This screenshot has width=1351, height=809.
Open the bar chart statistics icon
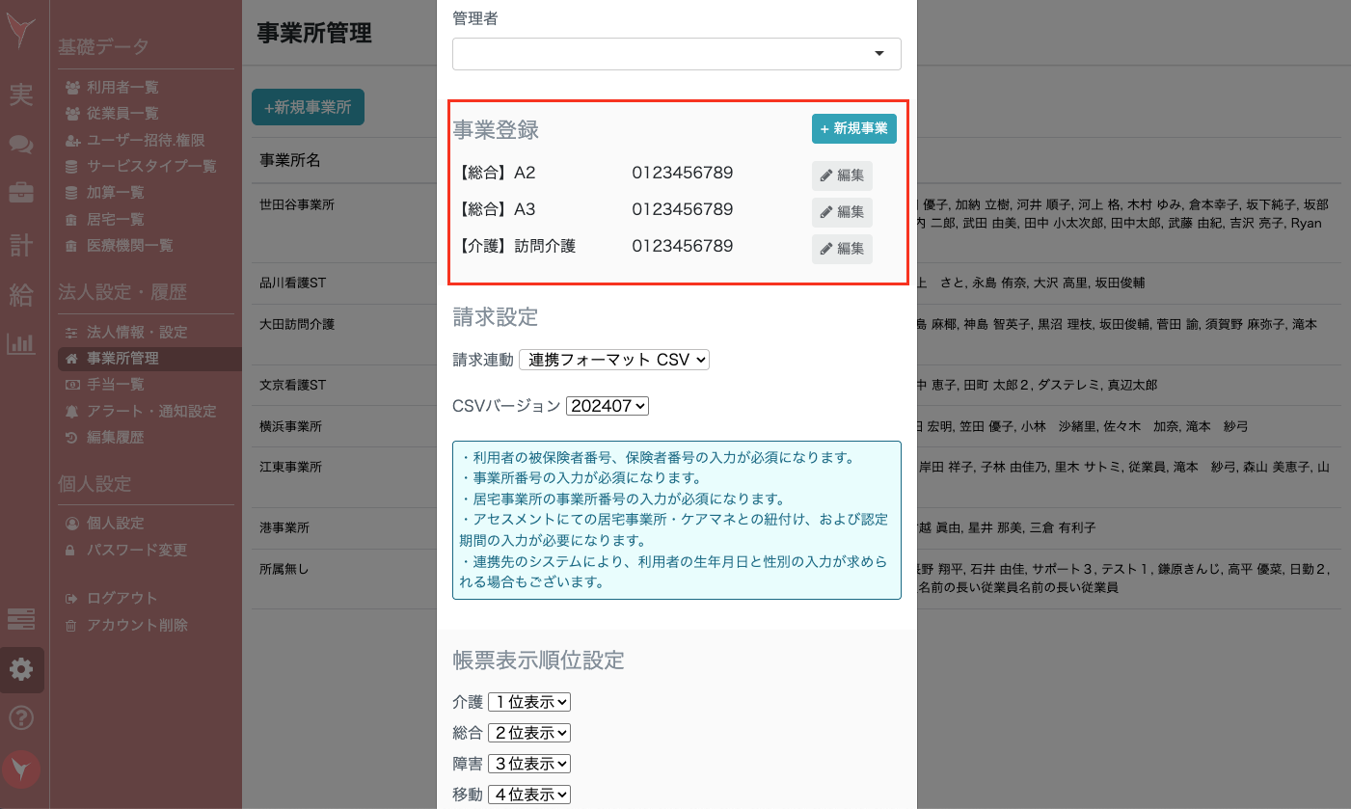coord(21,343)
